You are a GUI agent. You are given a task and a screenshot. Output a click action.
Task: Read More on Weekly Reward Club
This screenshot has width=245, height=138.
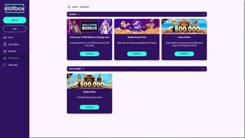coord(137,54)
